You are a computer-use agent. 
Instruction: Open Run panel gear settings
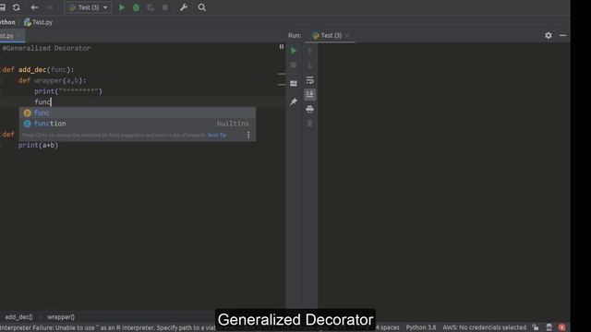[x=549, y=35]
